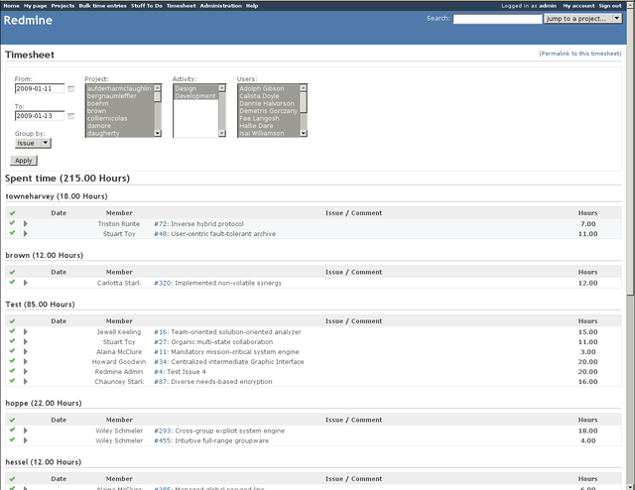Toggle green checkmark for issue #34 row
Screen dimensions: 635x490
coord(12,361)
